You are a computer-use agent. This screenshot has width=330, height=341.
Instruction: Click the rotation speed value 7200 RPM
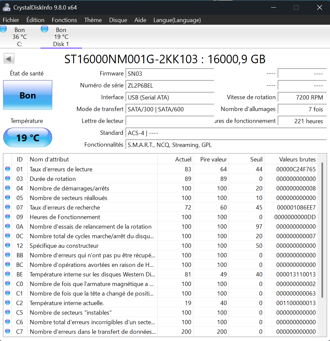(302, 97)
